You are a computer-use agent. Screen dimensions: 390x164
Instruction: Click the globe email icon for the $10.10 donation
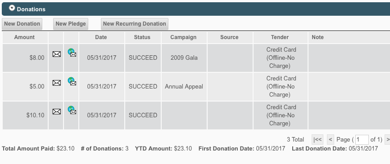pos(72,110)
